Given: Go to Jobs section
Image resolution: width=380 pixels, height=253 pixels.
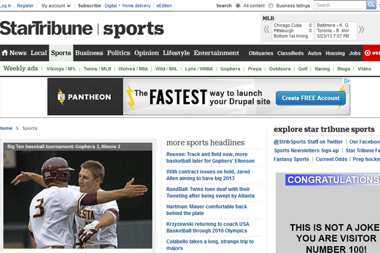Looking at the screenshot, I should click(355, 53).
